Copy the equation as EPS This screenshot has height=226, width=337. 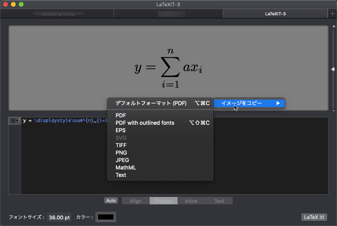[x=160, y=130]
